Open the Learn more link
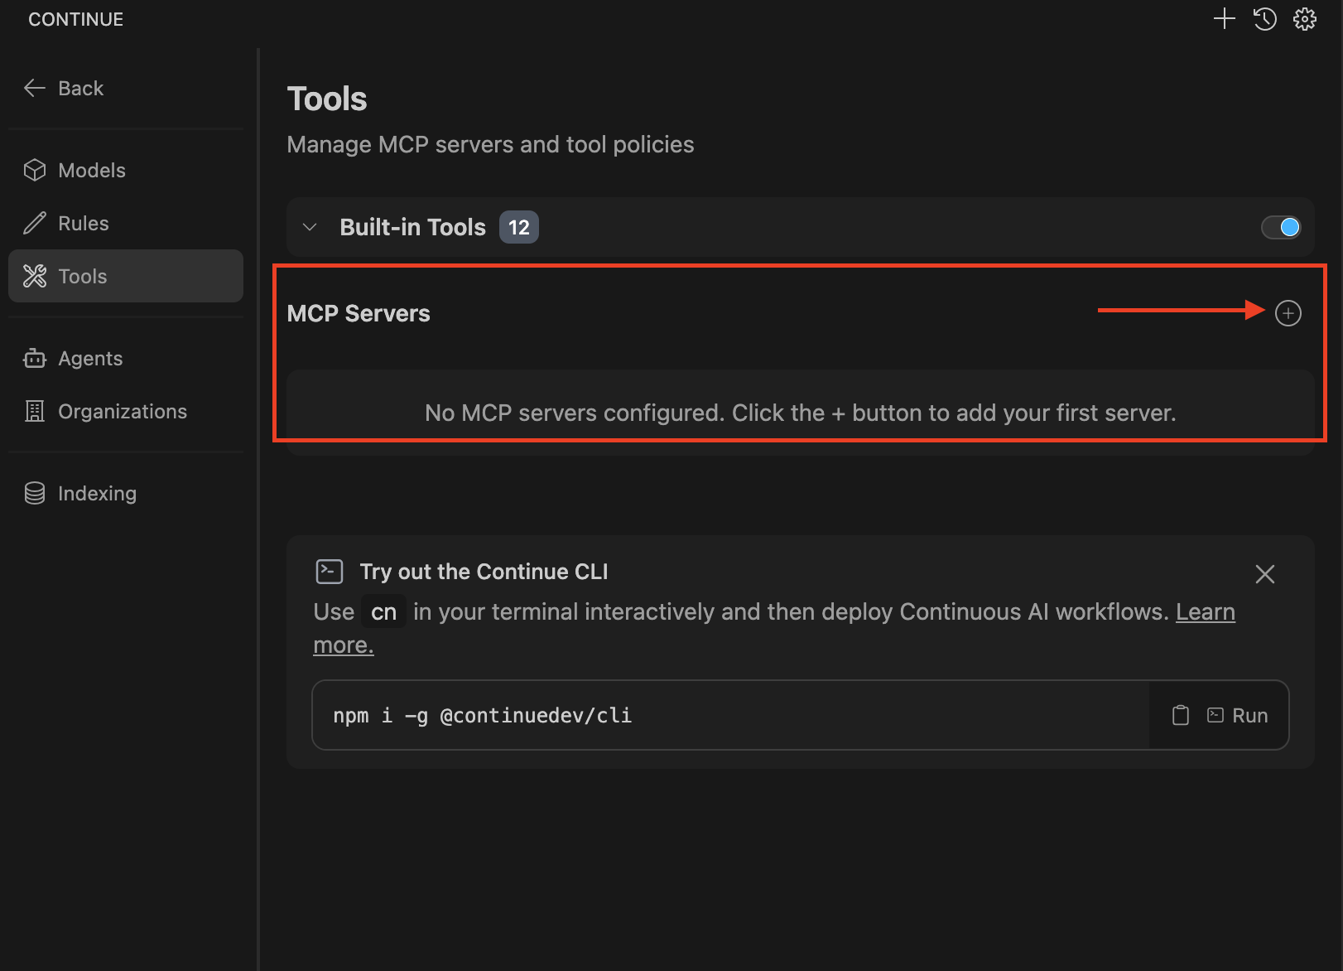The height and width of the screenshot is (971, 1343). [x=1205, y=611]
